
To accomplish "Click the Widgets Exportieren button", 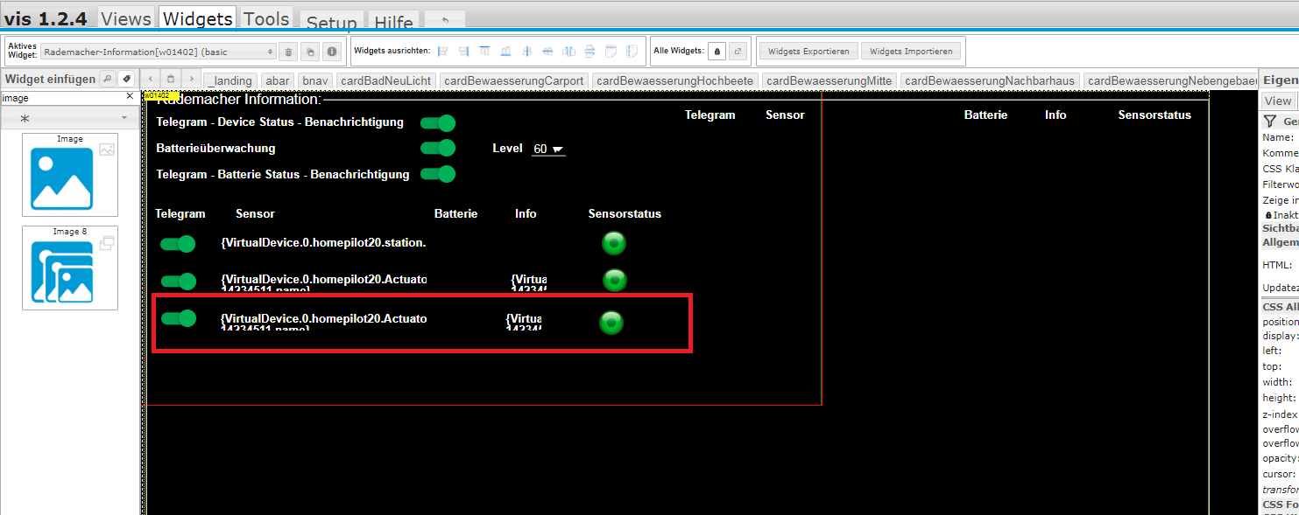I will pos(808,52).
